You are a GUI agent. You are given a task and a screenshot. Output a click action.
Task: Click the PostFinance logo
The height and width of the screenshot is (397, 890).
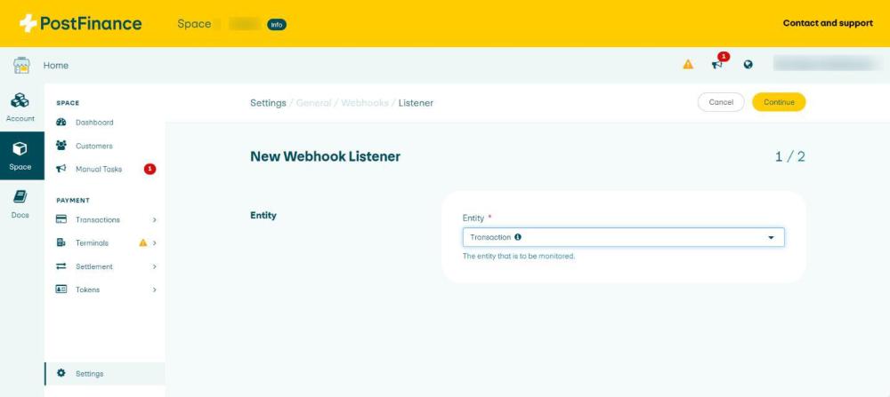(x=81, y=23)
